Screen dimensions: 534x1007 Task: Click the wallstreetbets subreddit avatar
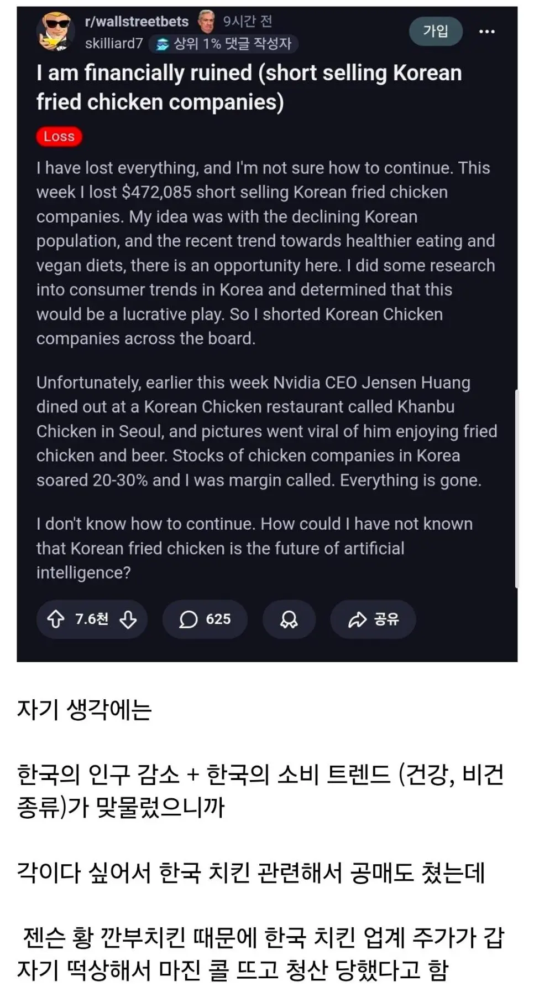pyautogui.click(x=55, y=32)
